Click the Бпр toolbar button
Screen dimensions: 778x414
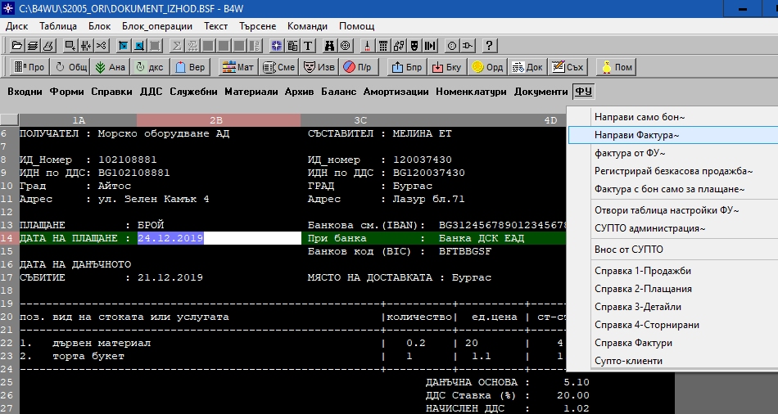[x=407, y=67]
